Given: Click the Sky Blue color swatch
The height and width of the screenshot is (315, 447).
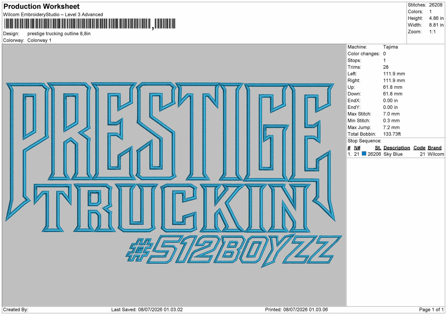Looking at the screenshot, I should click(x=364, y=154).
